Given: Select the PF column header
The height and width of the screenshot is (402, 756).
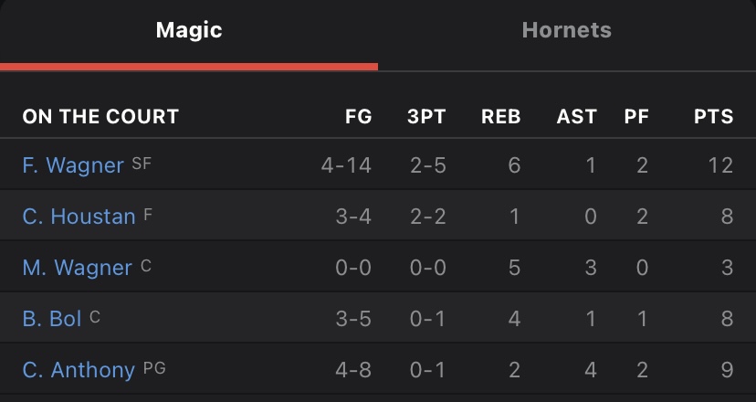Looking at the screenshot, I should pos(636,117).
